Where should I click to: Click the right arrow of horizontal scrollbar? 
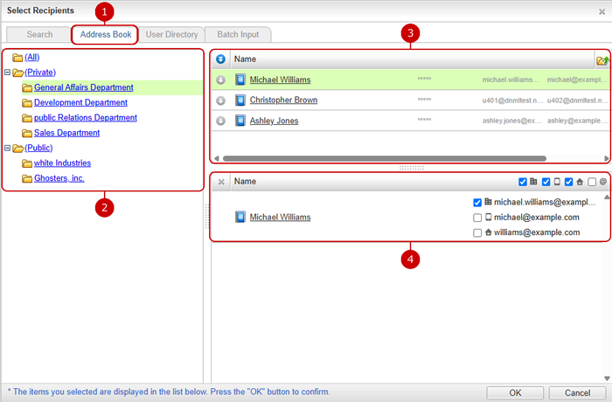pyautogui.click(x=606, y=158)
